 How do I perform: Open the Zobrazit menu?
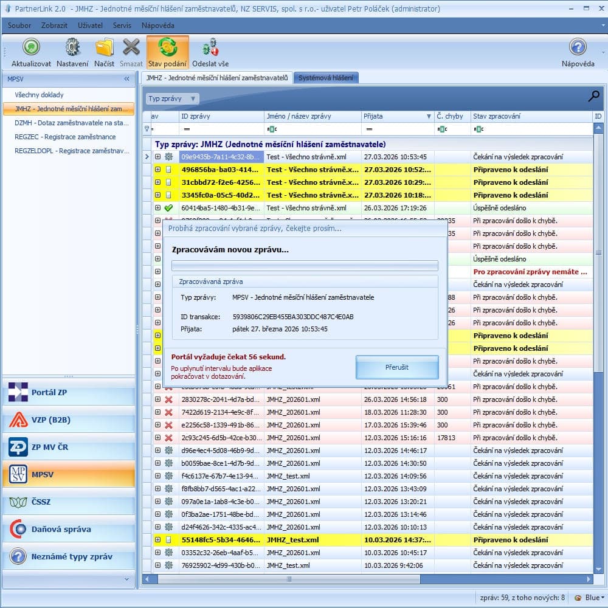pos(54,26)
